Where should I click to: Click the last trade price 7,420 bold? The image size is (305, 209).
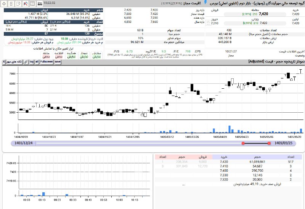263,14
